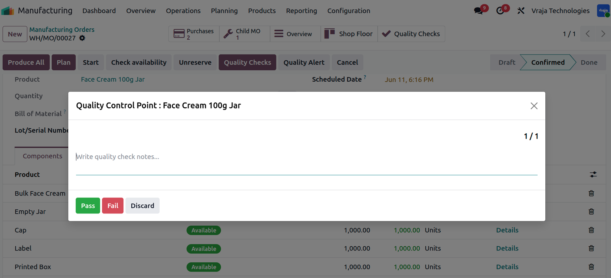Click the debug tools wrench icon
Screen dimensions: 611x278
tap(521, 11)
